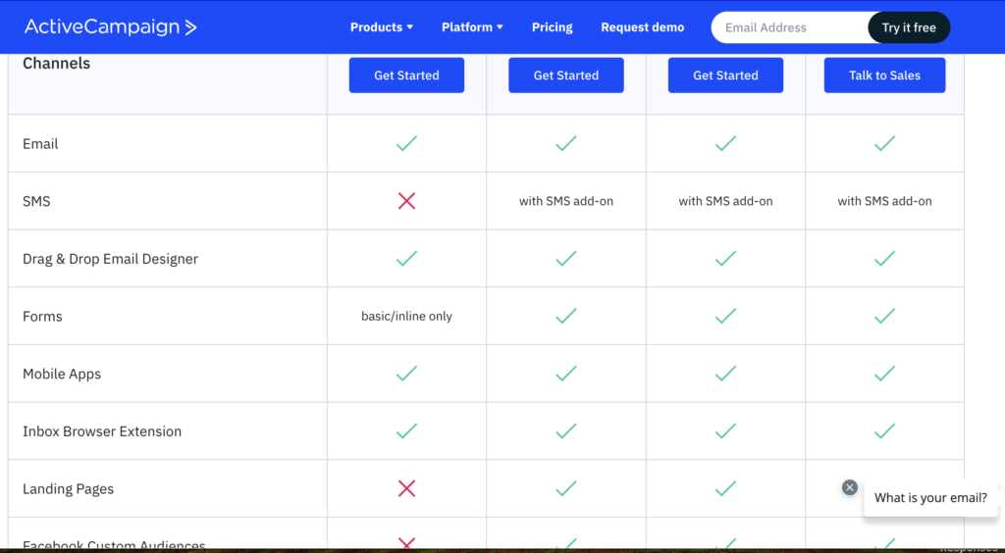Viewport: 1005px width, 553px height.
Task: Click the third column Get Started button
Action: (725, 75)
